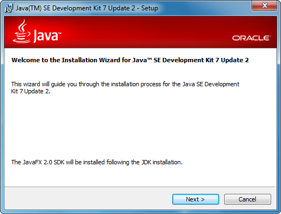Click the trademark symbol beside Java logo
The height and width of the screenshot is (214, 281).
(x=60, y=33)
